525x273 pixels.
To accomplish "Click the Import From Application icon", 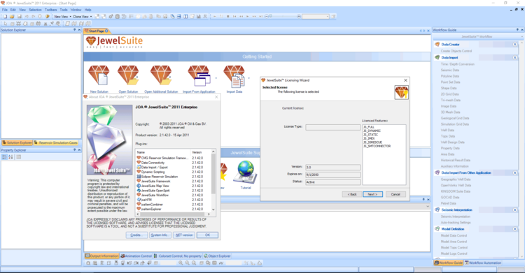I will coord(199,76).
